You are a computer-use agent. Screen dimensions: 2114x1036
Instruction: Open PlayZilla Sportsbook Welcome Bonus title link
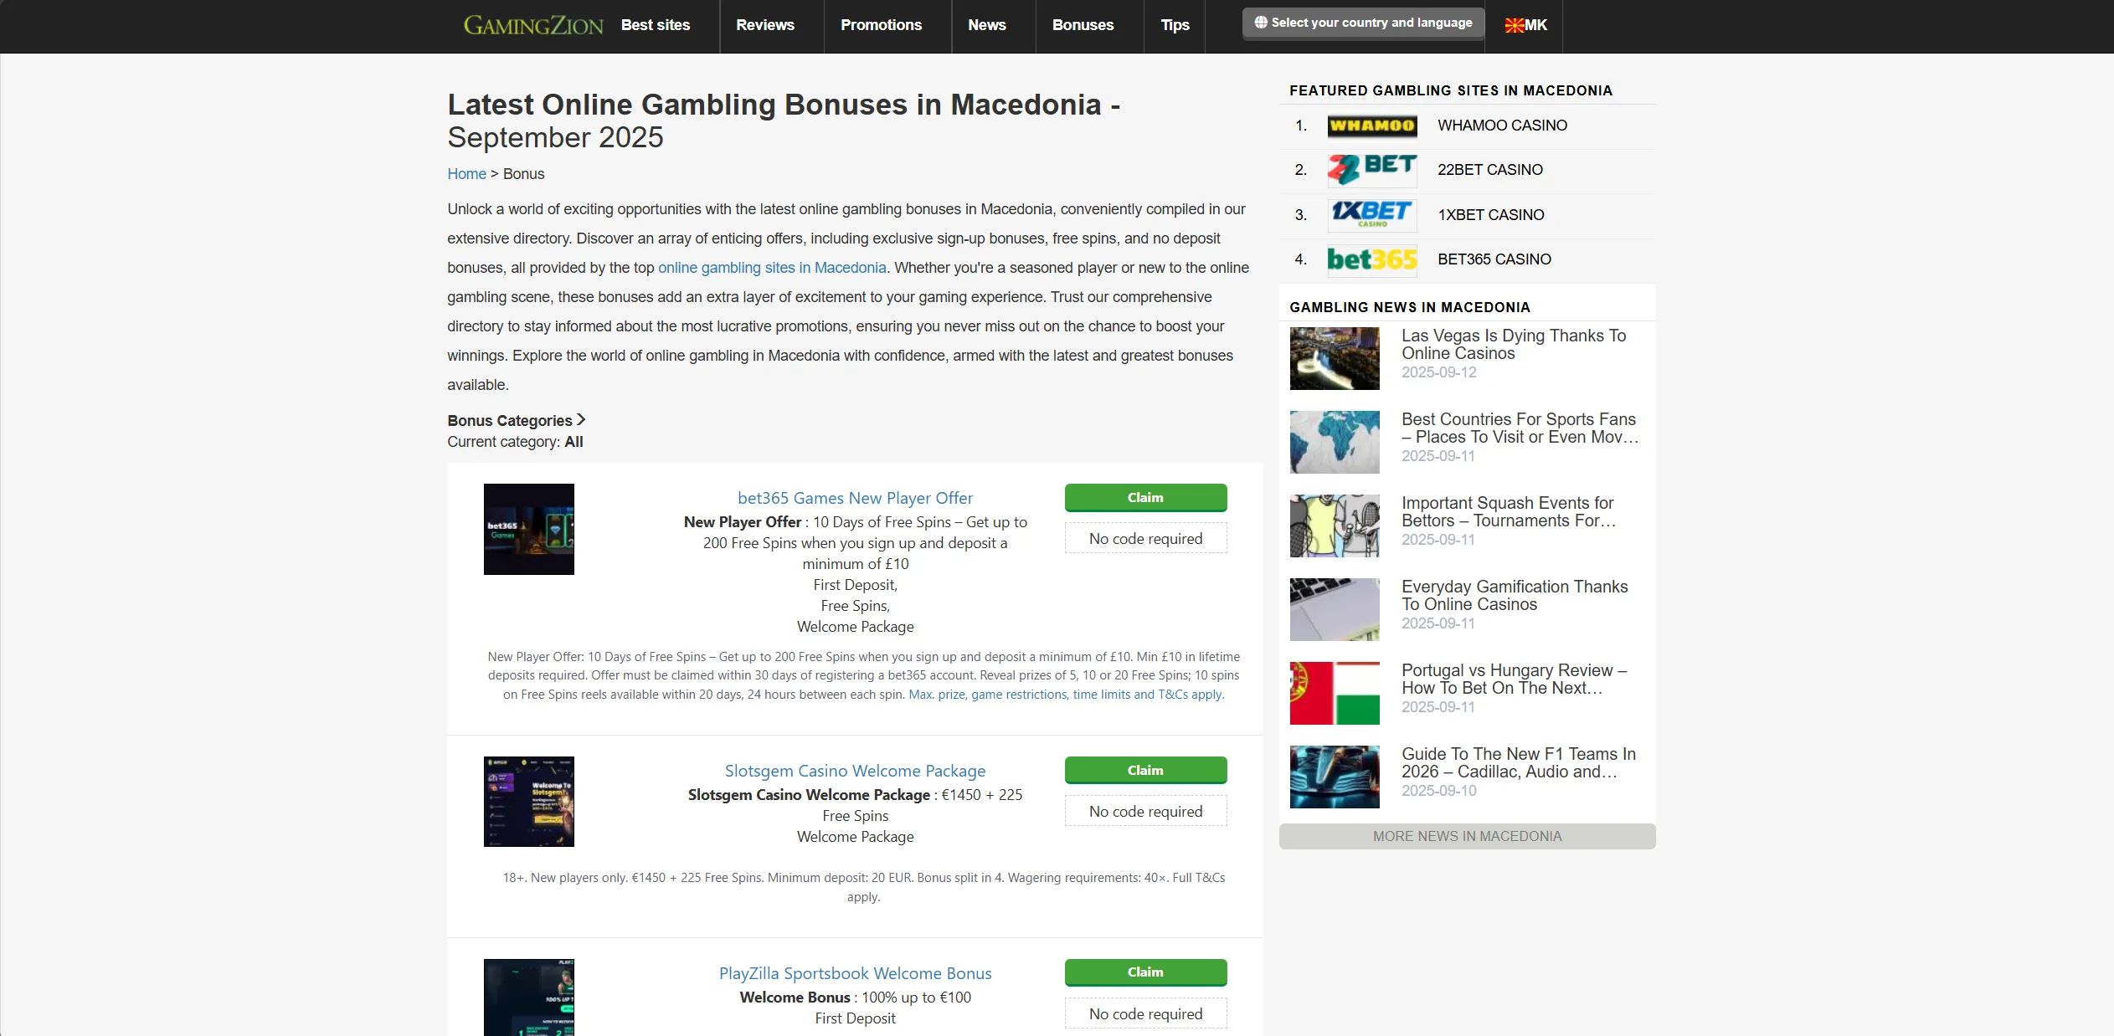pos(855,973)
